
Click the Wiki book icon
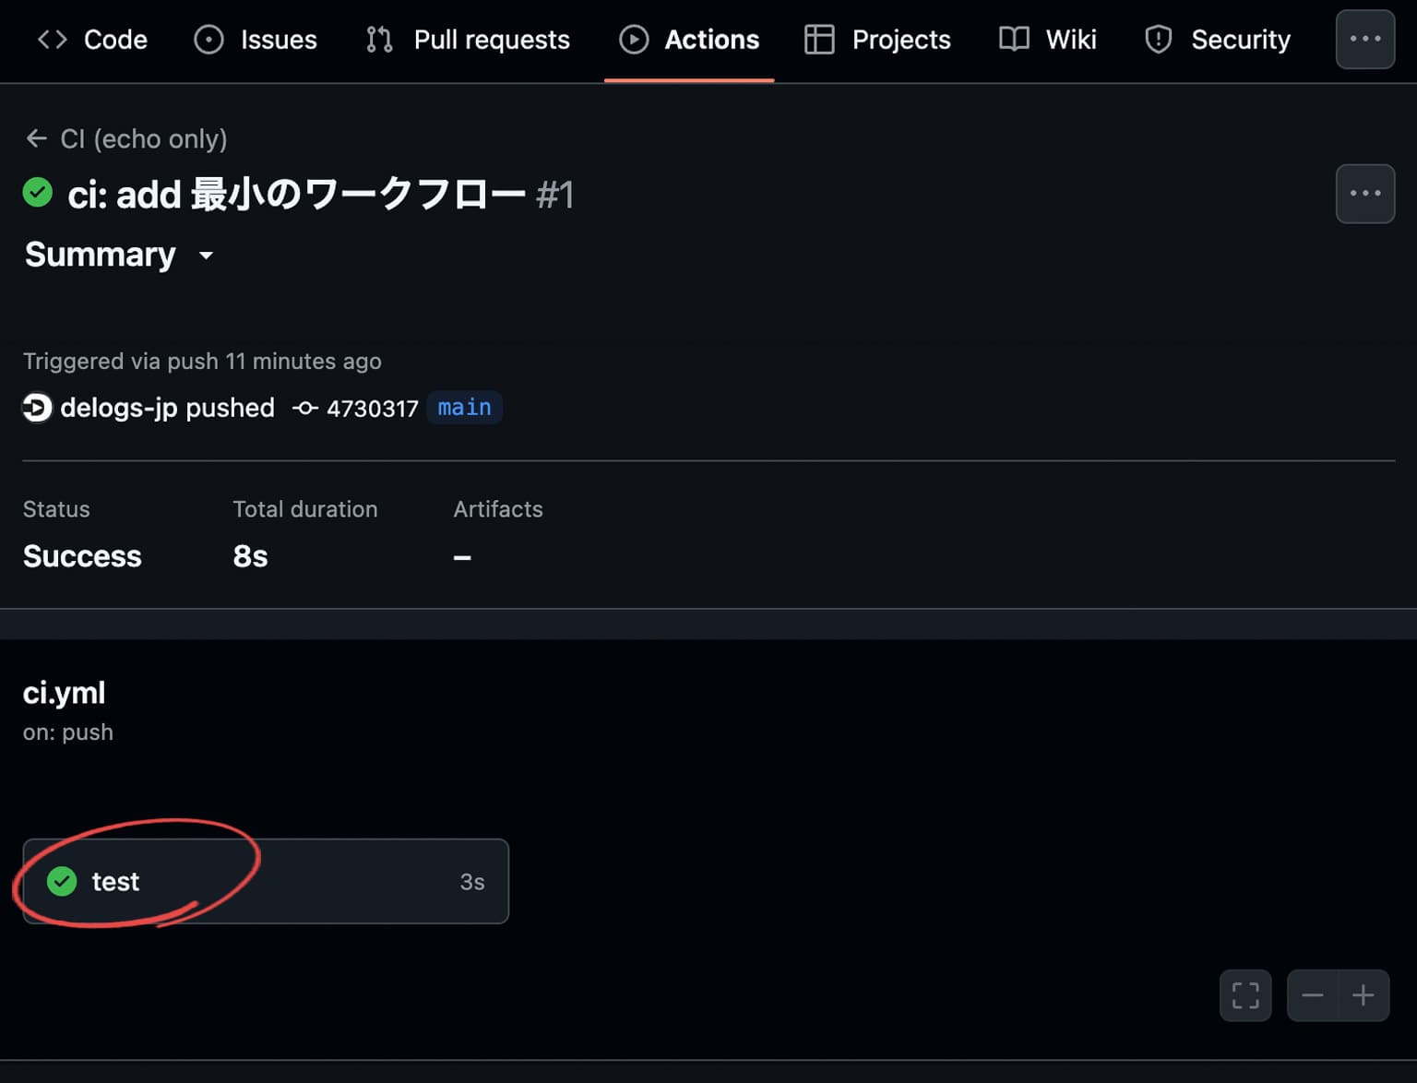(1014, 39)
